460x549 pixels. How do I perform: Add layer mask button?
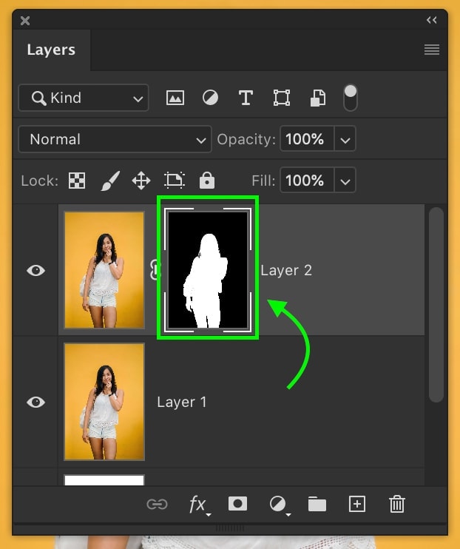pos(237,504)
